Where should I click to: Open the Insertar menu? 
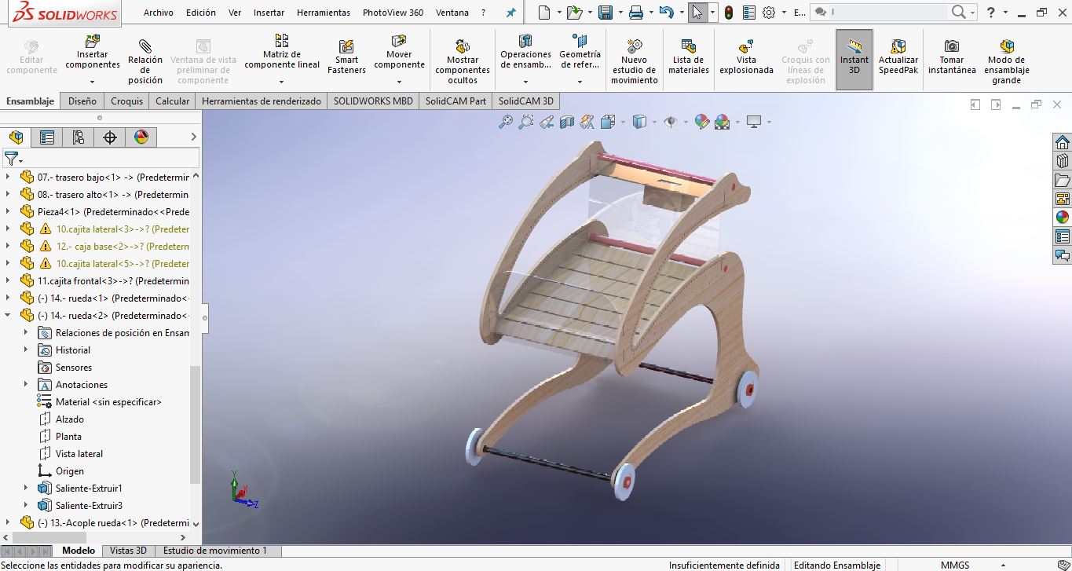pyautogui.click(x=269, y=13)
